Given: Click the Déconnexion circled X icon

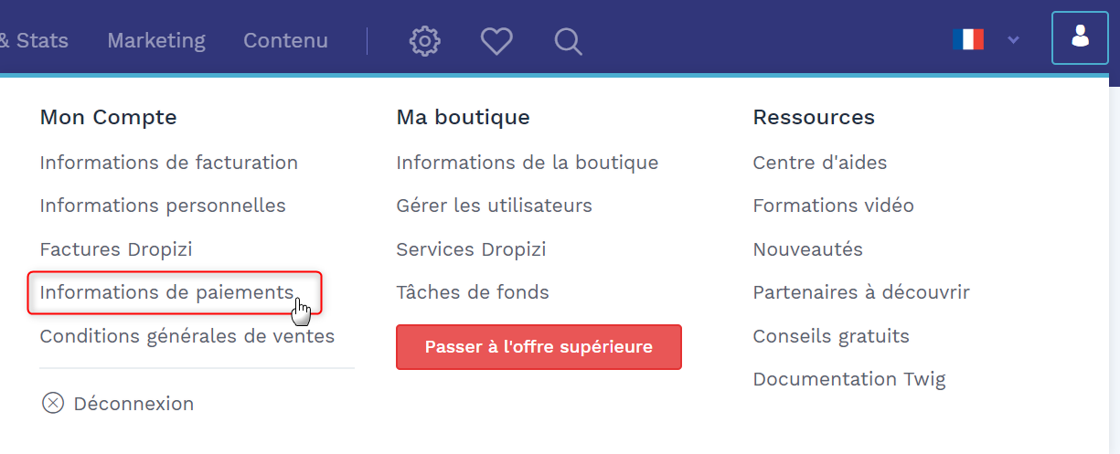Looking at the screenshot, I should 53,403.
